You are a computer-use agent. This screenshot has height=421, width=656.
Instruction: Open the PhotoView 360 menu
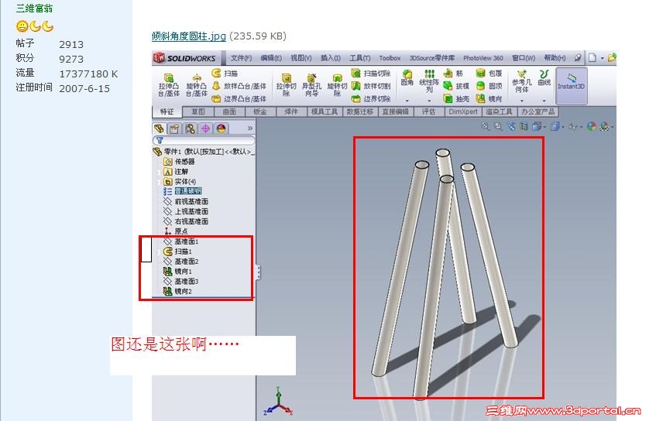(x=483, y=58)
